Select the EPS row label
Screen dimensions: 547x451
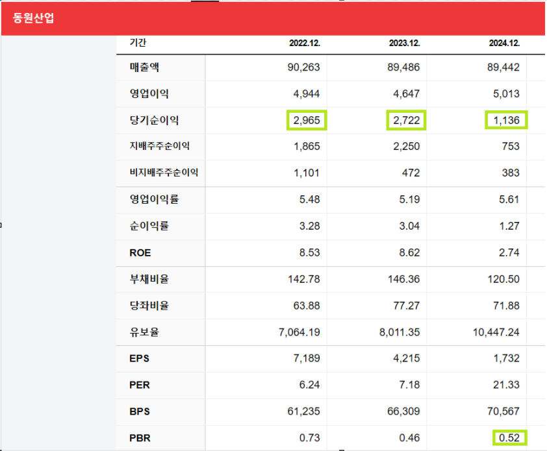coord(139,358)
